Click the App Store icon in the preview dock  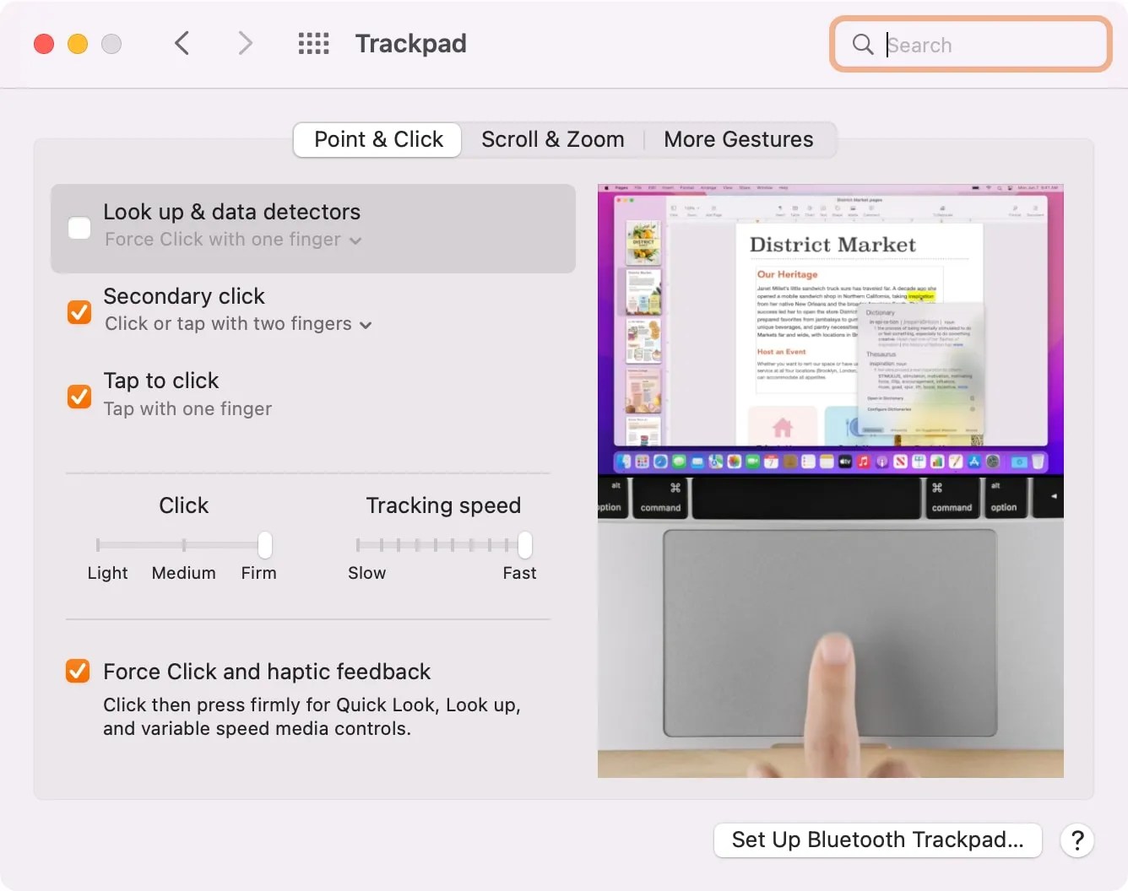[x=973, y=462]
